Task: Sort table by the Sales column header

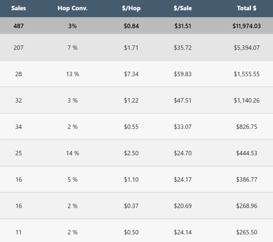Action: pos(18,8)
